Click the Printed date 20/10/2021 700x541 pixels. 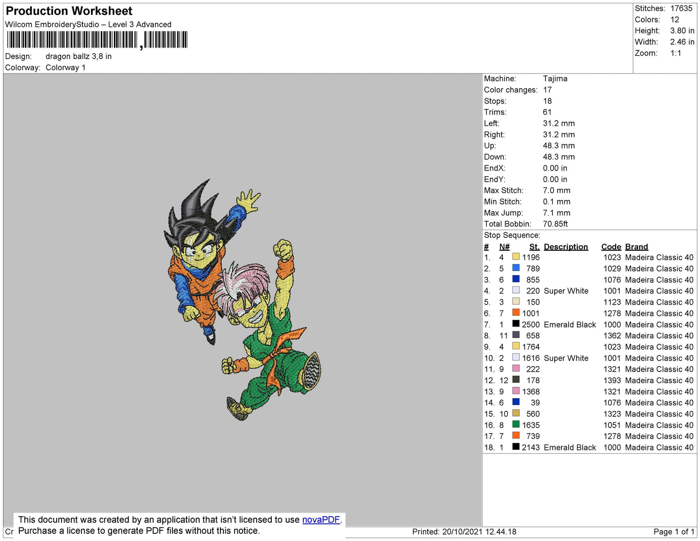coord(462,531)
